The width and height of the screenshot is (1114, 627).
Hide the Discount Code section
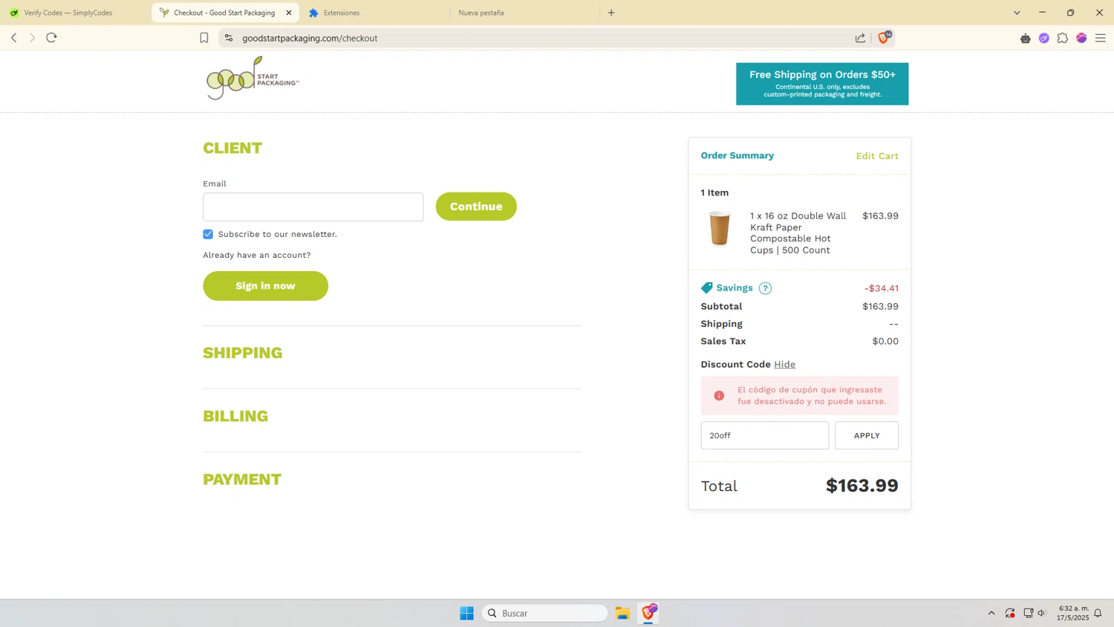[x=784, y=364]
